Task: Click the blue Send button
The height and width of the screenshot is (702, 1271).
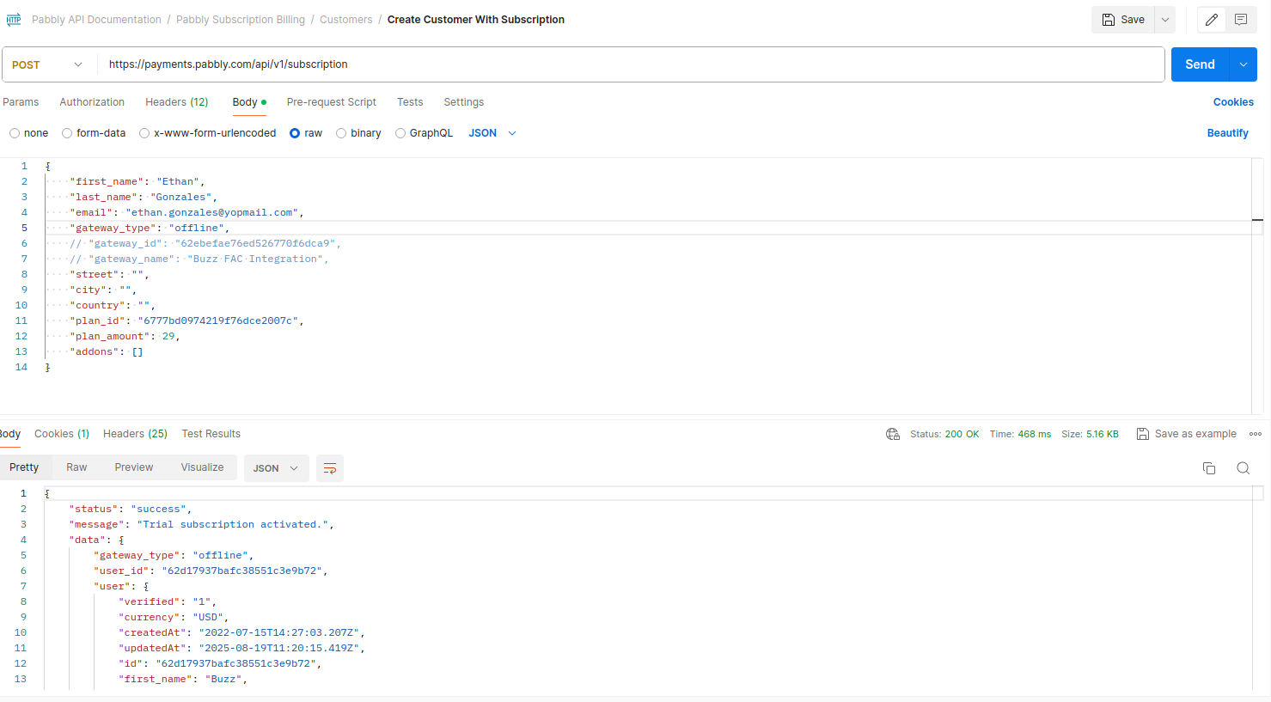Action: click(x=1201, y=64)
